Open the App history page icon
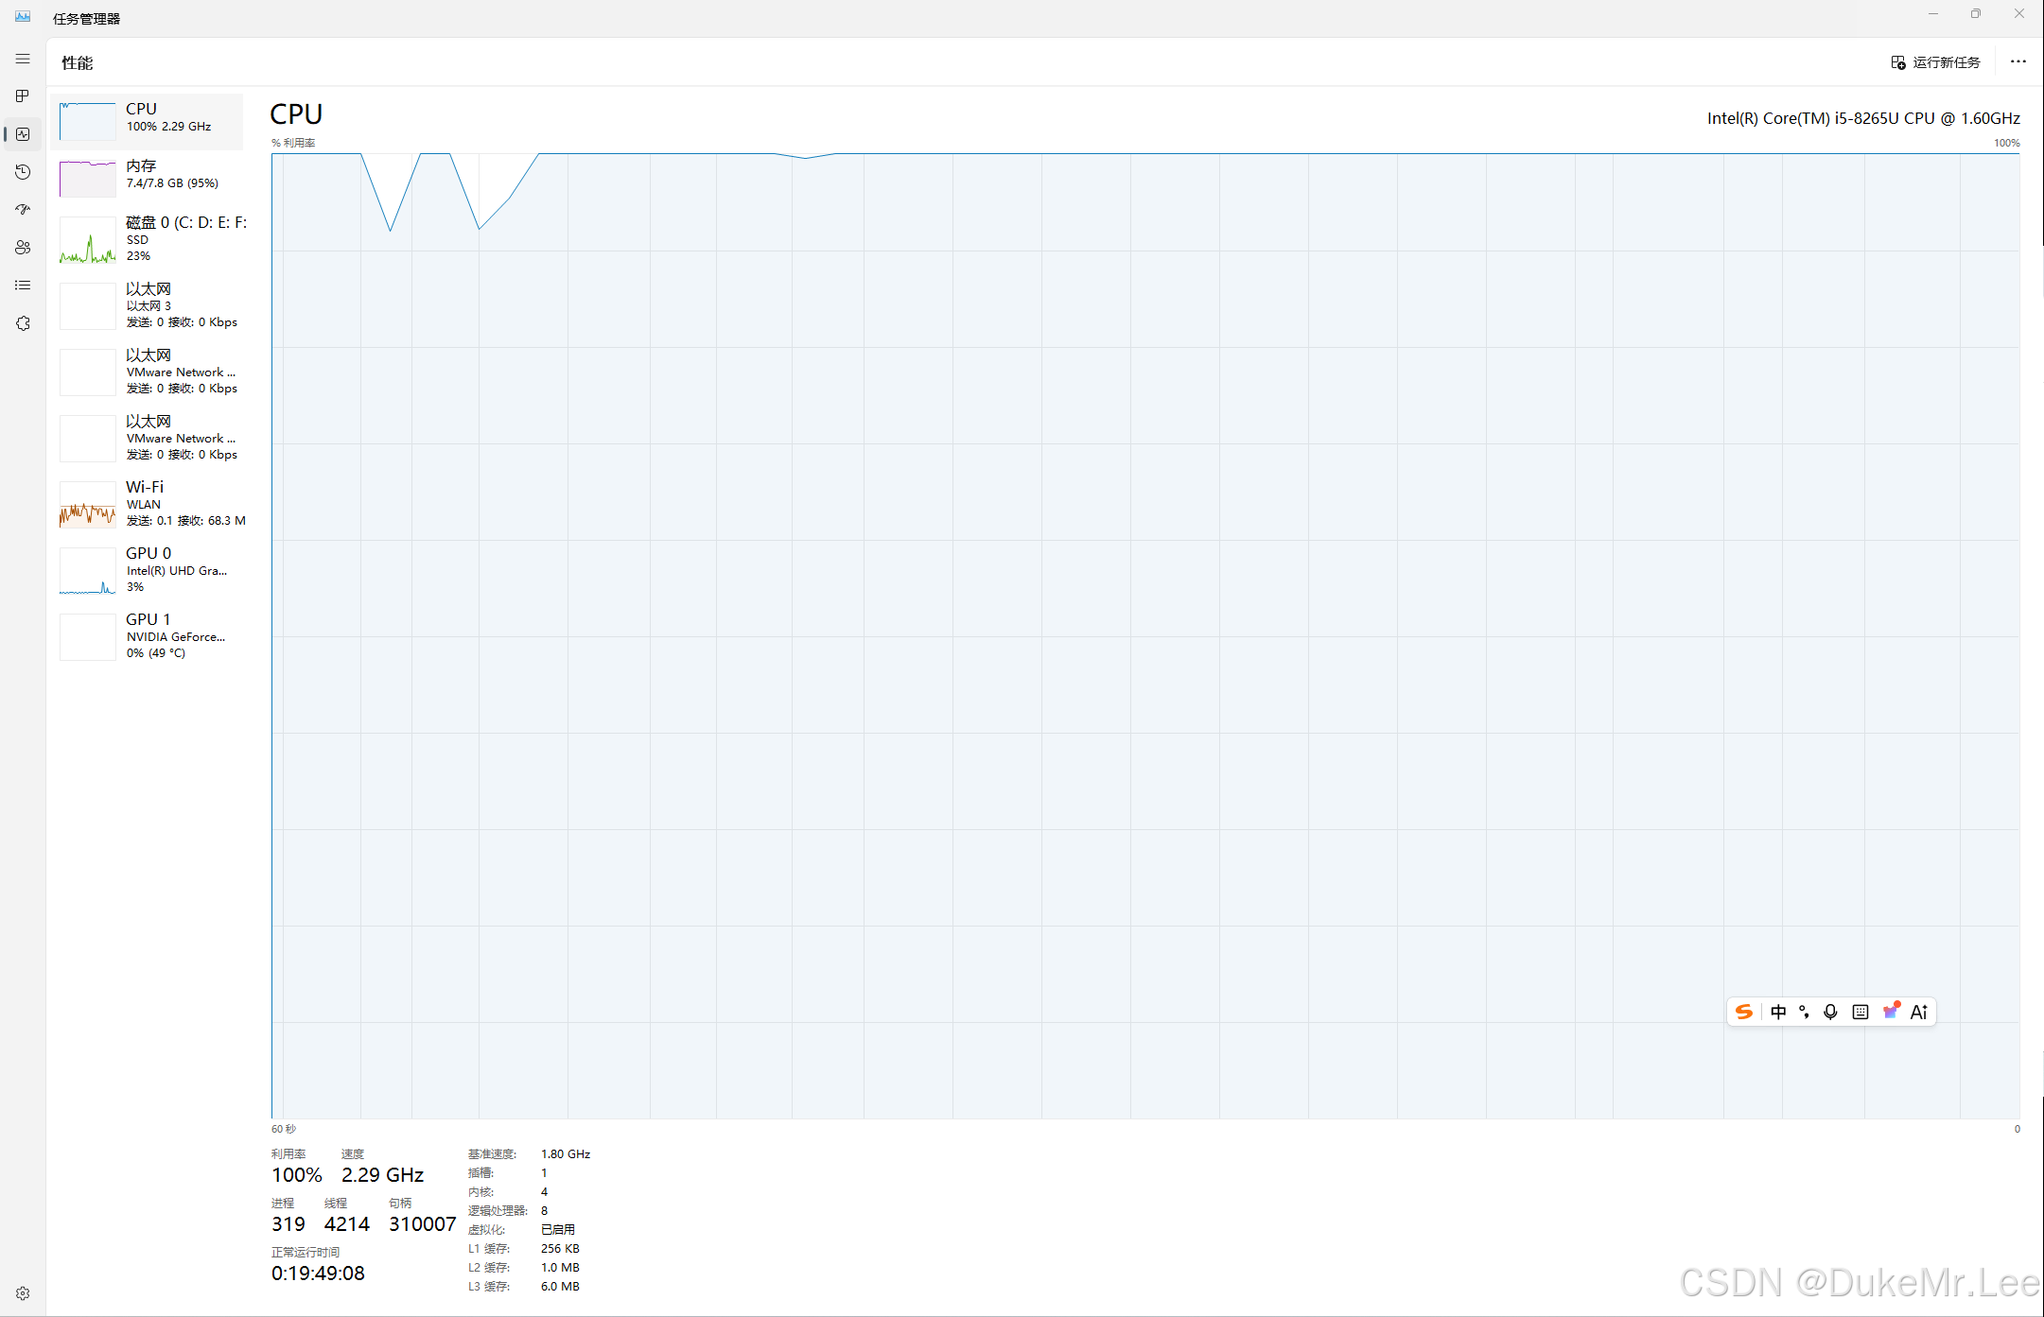This screenshot has width=2044, height=1317. [23, 172]
